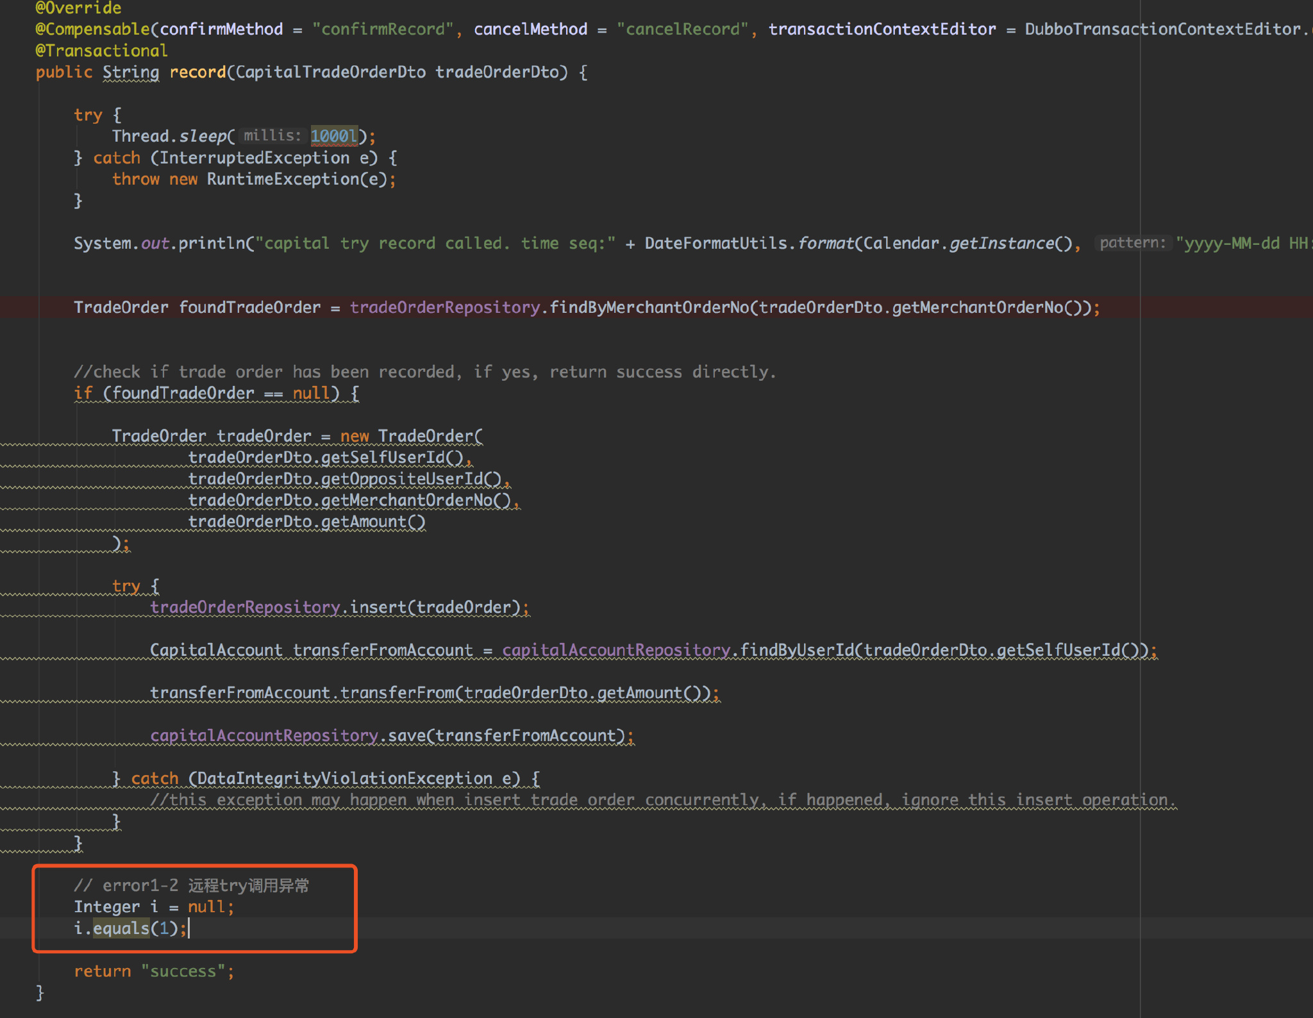Click the @Transactional annotation

coord(101,51)
